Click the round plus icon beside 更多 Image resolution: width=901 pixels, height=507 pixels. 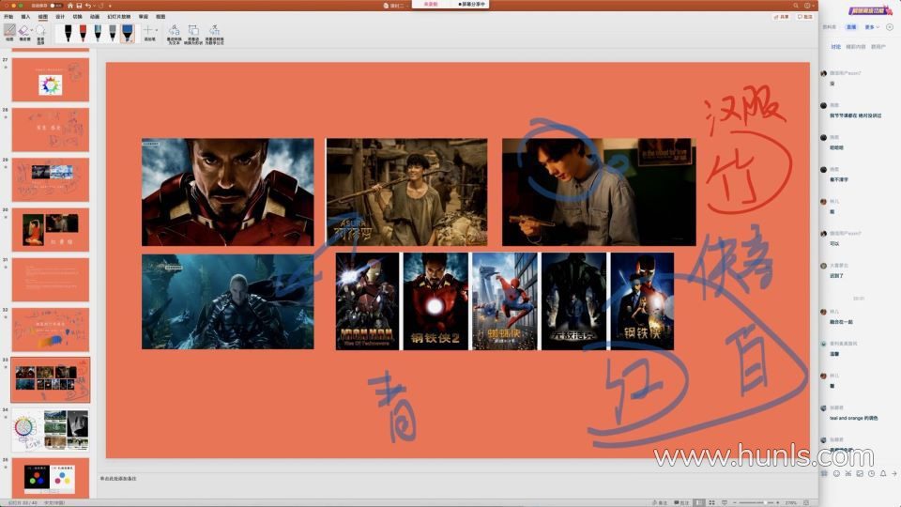coord(890,27)
